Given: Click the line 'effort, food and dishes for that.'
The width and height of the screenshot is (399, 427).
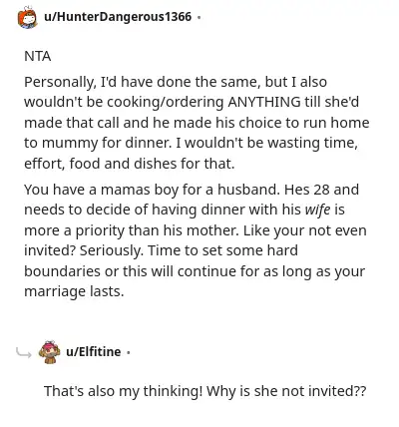Looking at the screenshot, I should pyautogui.click(x=130, y=164).
